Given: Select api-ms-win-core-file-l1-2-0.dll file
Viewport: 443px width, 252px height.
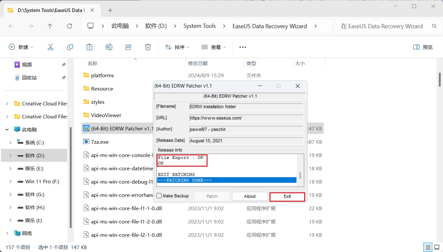Looking at the screenshot, I should 126,222.
